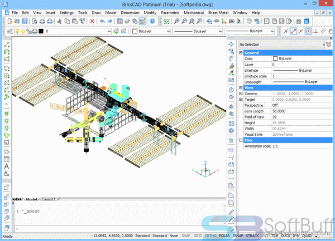Click the red X Delete icon
335x241 pixels.
pyautogui.click(x=92, y=21)
